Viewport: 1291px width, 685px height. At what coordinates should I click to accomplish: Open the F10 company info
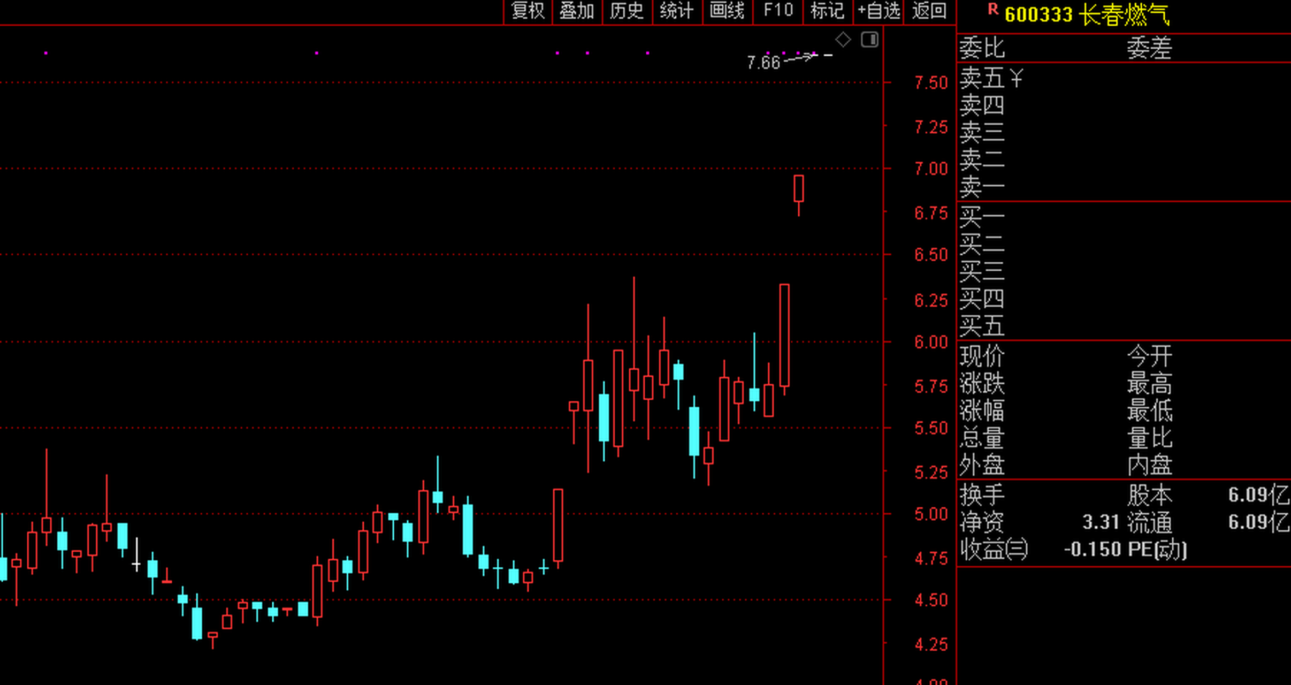[x=778, y=11]
